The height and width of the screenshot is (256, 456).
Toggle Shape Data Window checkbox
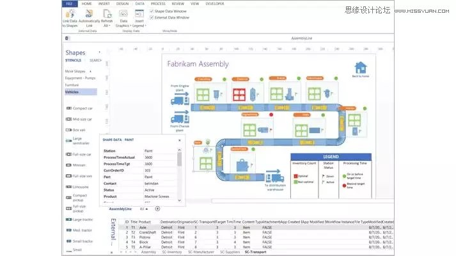(x=152, y=11)
